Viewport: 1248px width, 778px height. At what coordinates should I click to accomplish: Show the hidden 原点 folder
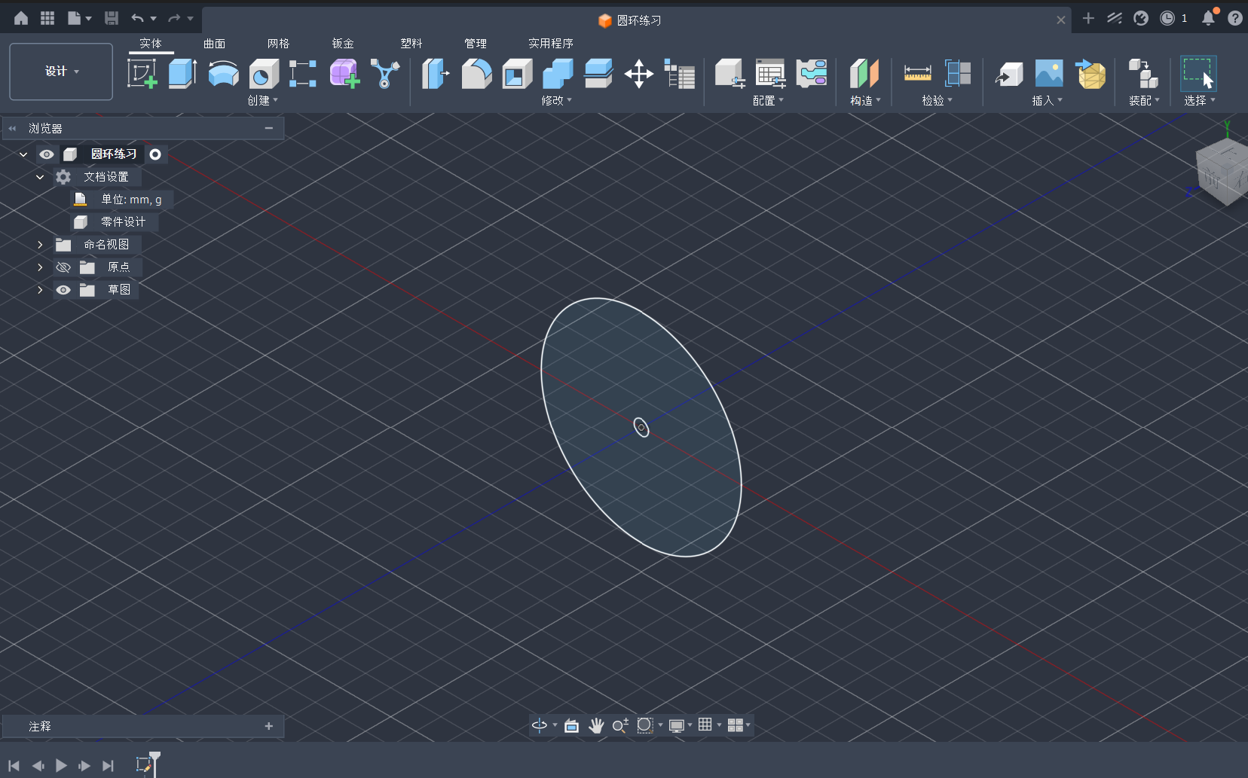click(63, 267)
